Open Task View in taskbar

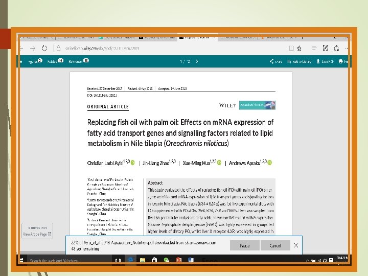click(118, 260)
